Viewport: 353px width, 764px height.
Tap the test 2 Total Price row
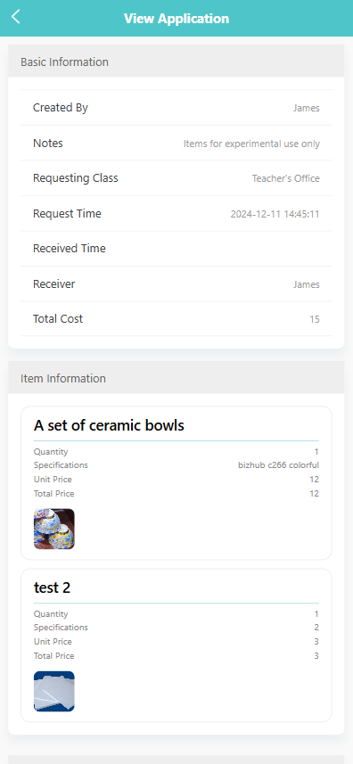click(x=176, y=656)
